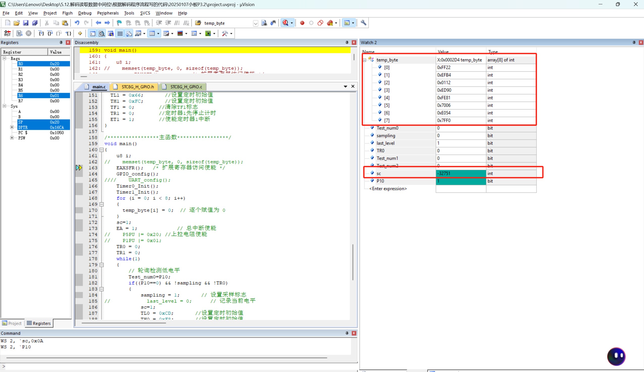Open the Watch Windows dropdown arrow
This screenshot has height=372, width=644.
[144, 34]
